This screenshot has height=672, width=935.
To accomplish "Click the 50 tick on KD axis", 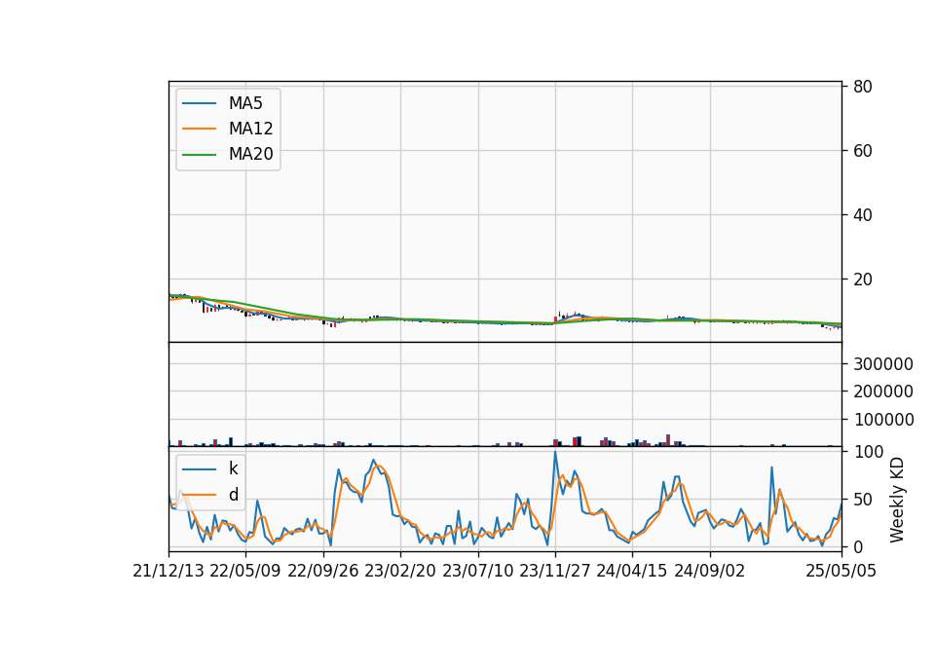I will pyautogui.click(x=863, y=500).
